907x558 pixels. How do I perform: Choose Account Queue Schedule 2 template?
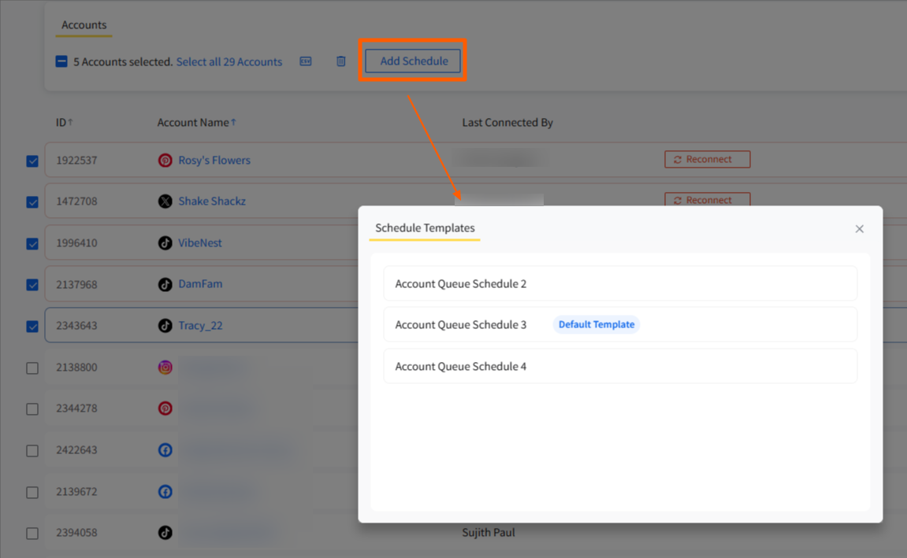(620, 283)
